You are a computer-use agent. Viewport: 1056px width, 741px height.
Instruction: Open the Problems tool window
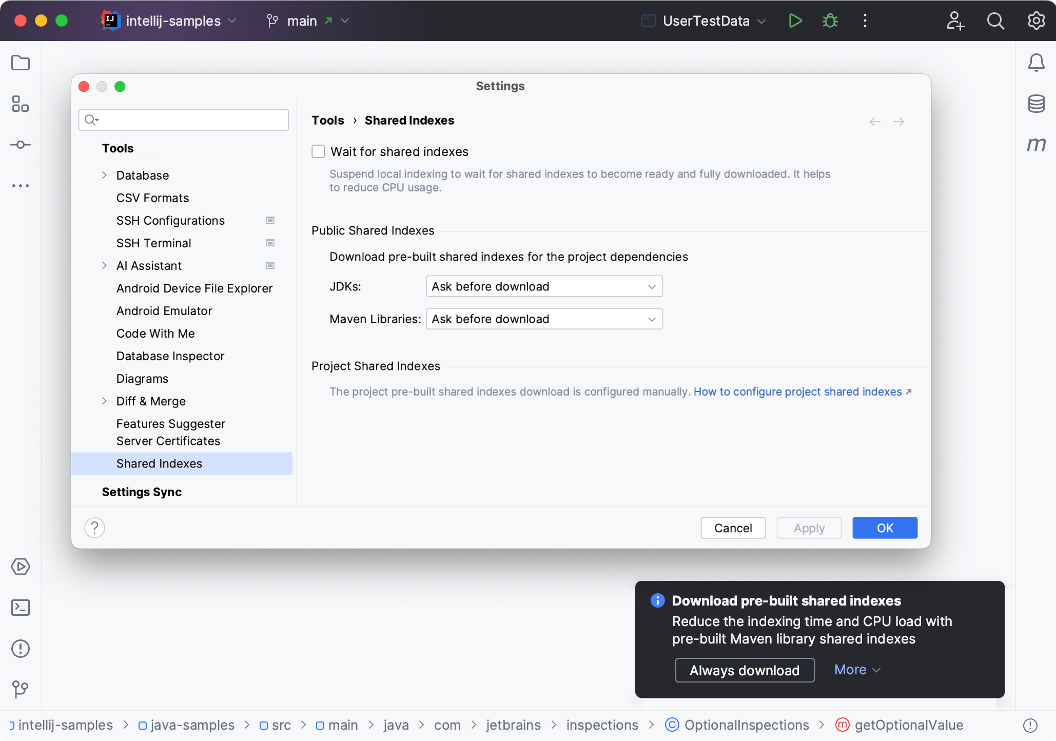coord(20,649)
